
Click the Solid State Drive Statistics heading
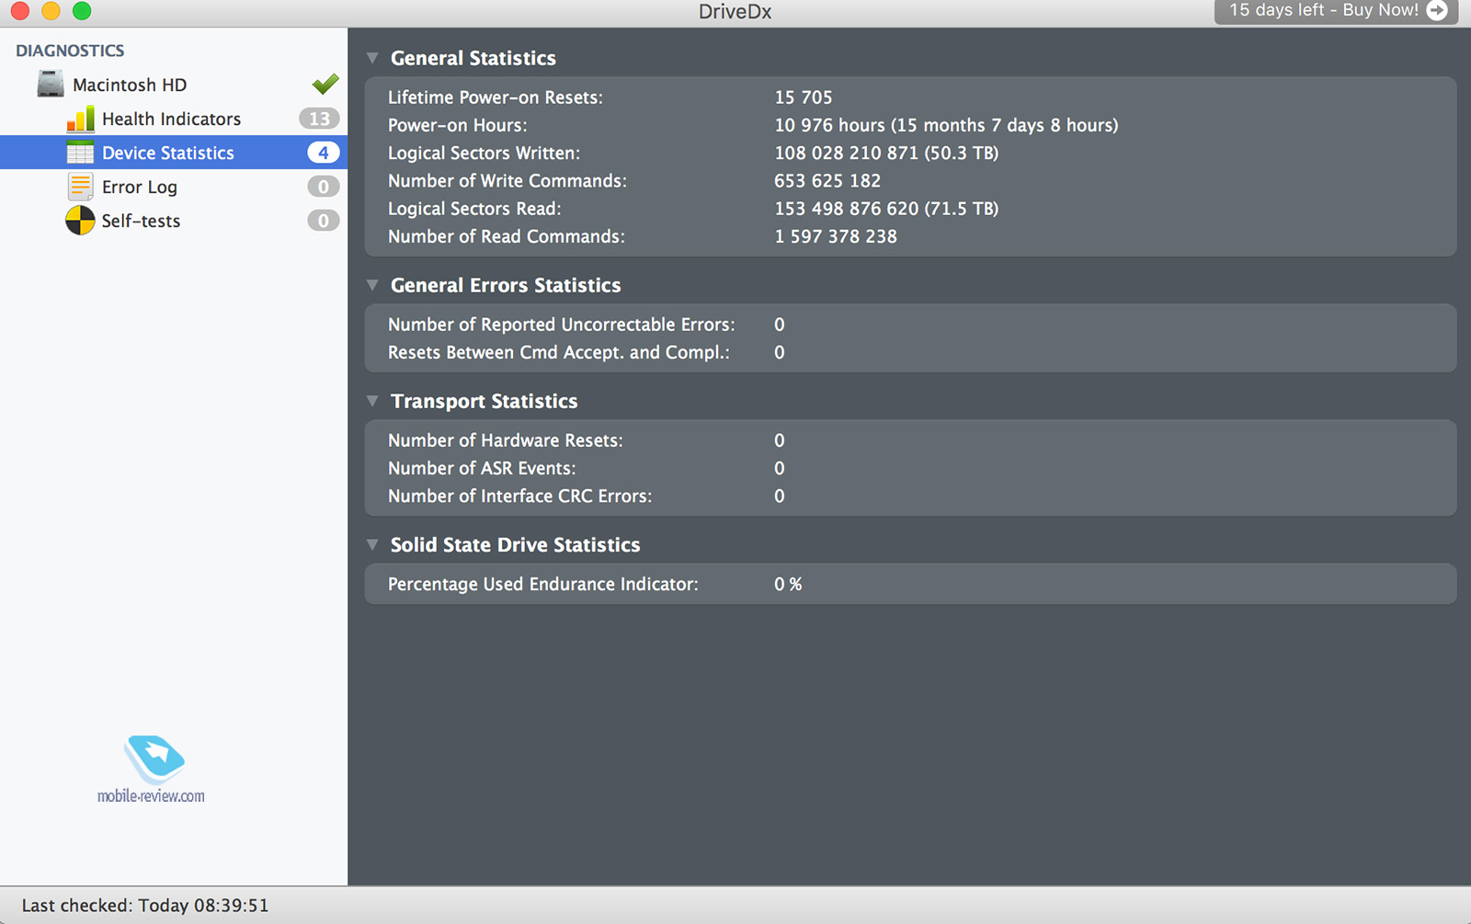(x=516, y=544)
